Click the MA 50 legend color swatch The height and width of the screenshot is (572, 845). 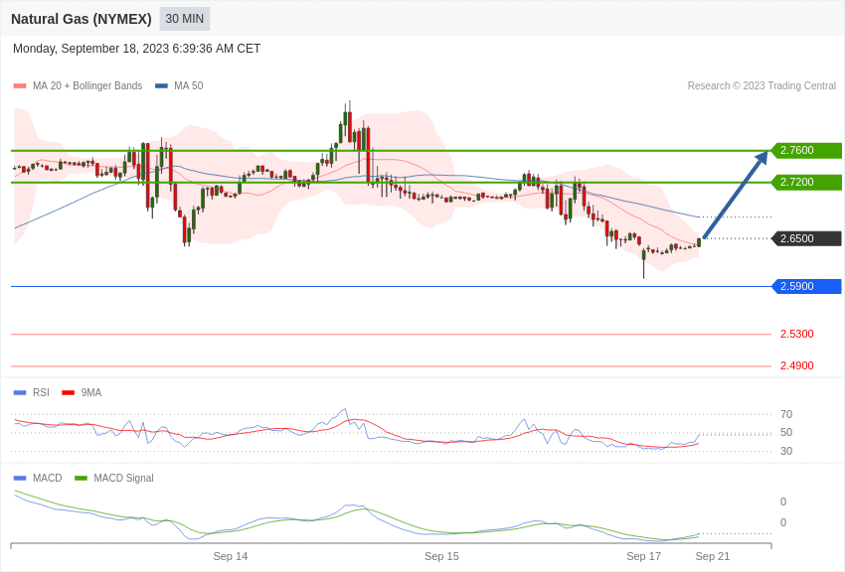coord(161,85)
